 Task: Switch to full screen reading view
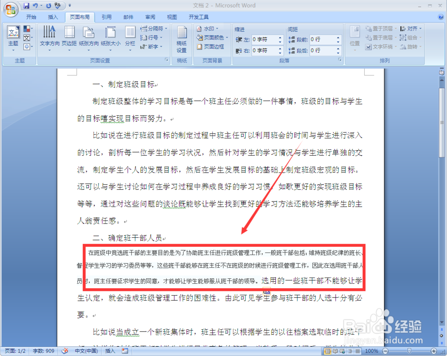pos(335,351)
